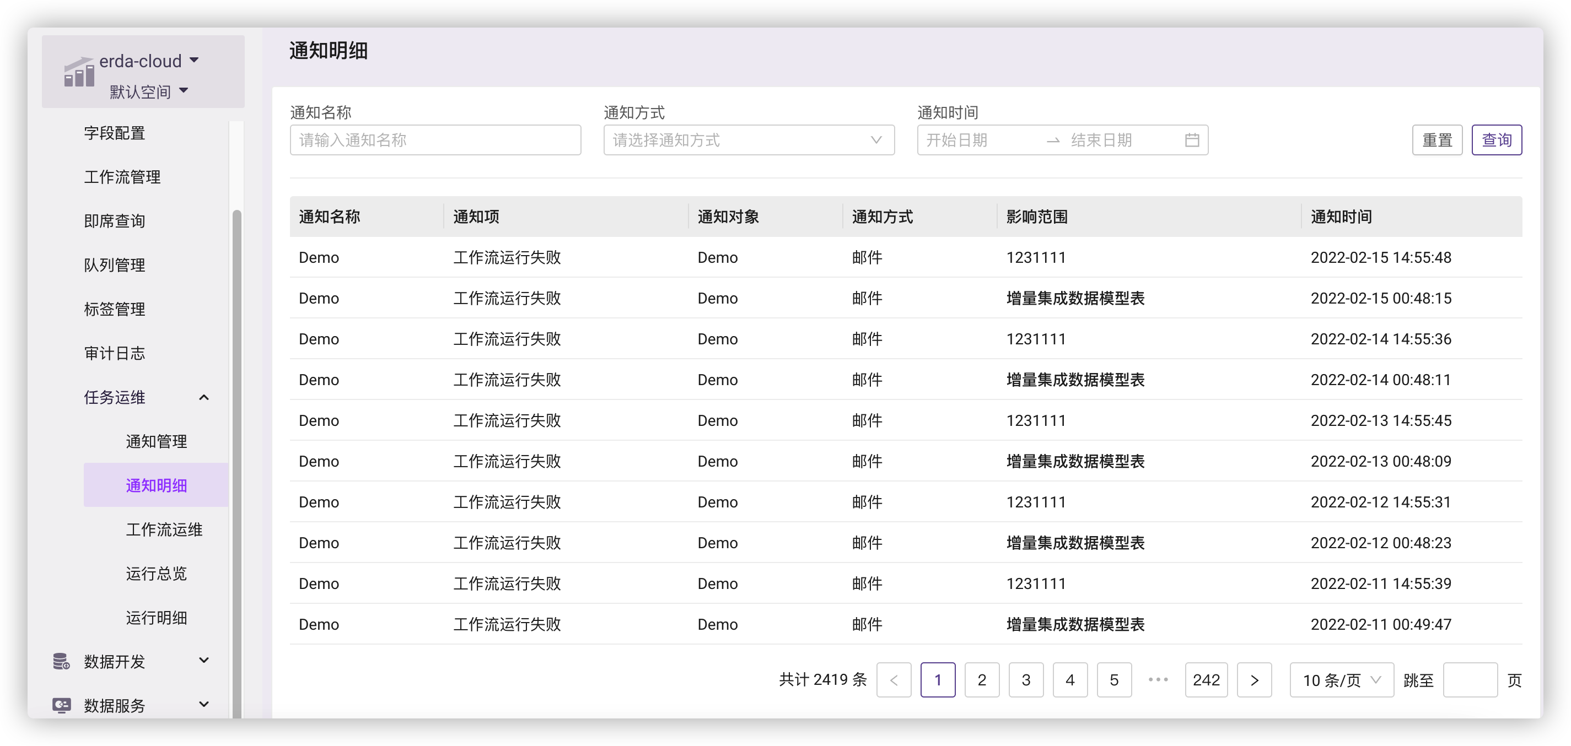Click the 数据开发 database icon

(61, 661)
